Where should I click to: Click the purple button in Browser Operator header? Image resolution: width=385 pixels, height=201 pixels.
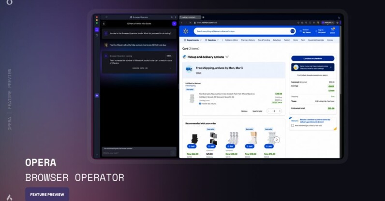click(x=174, y=23)
